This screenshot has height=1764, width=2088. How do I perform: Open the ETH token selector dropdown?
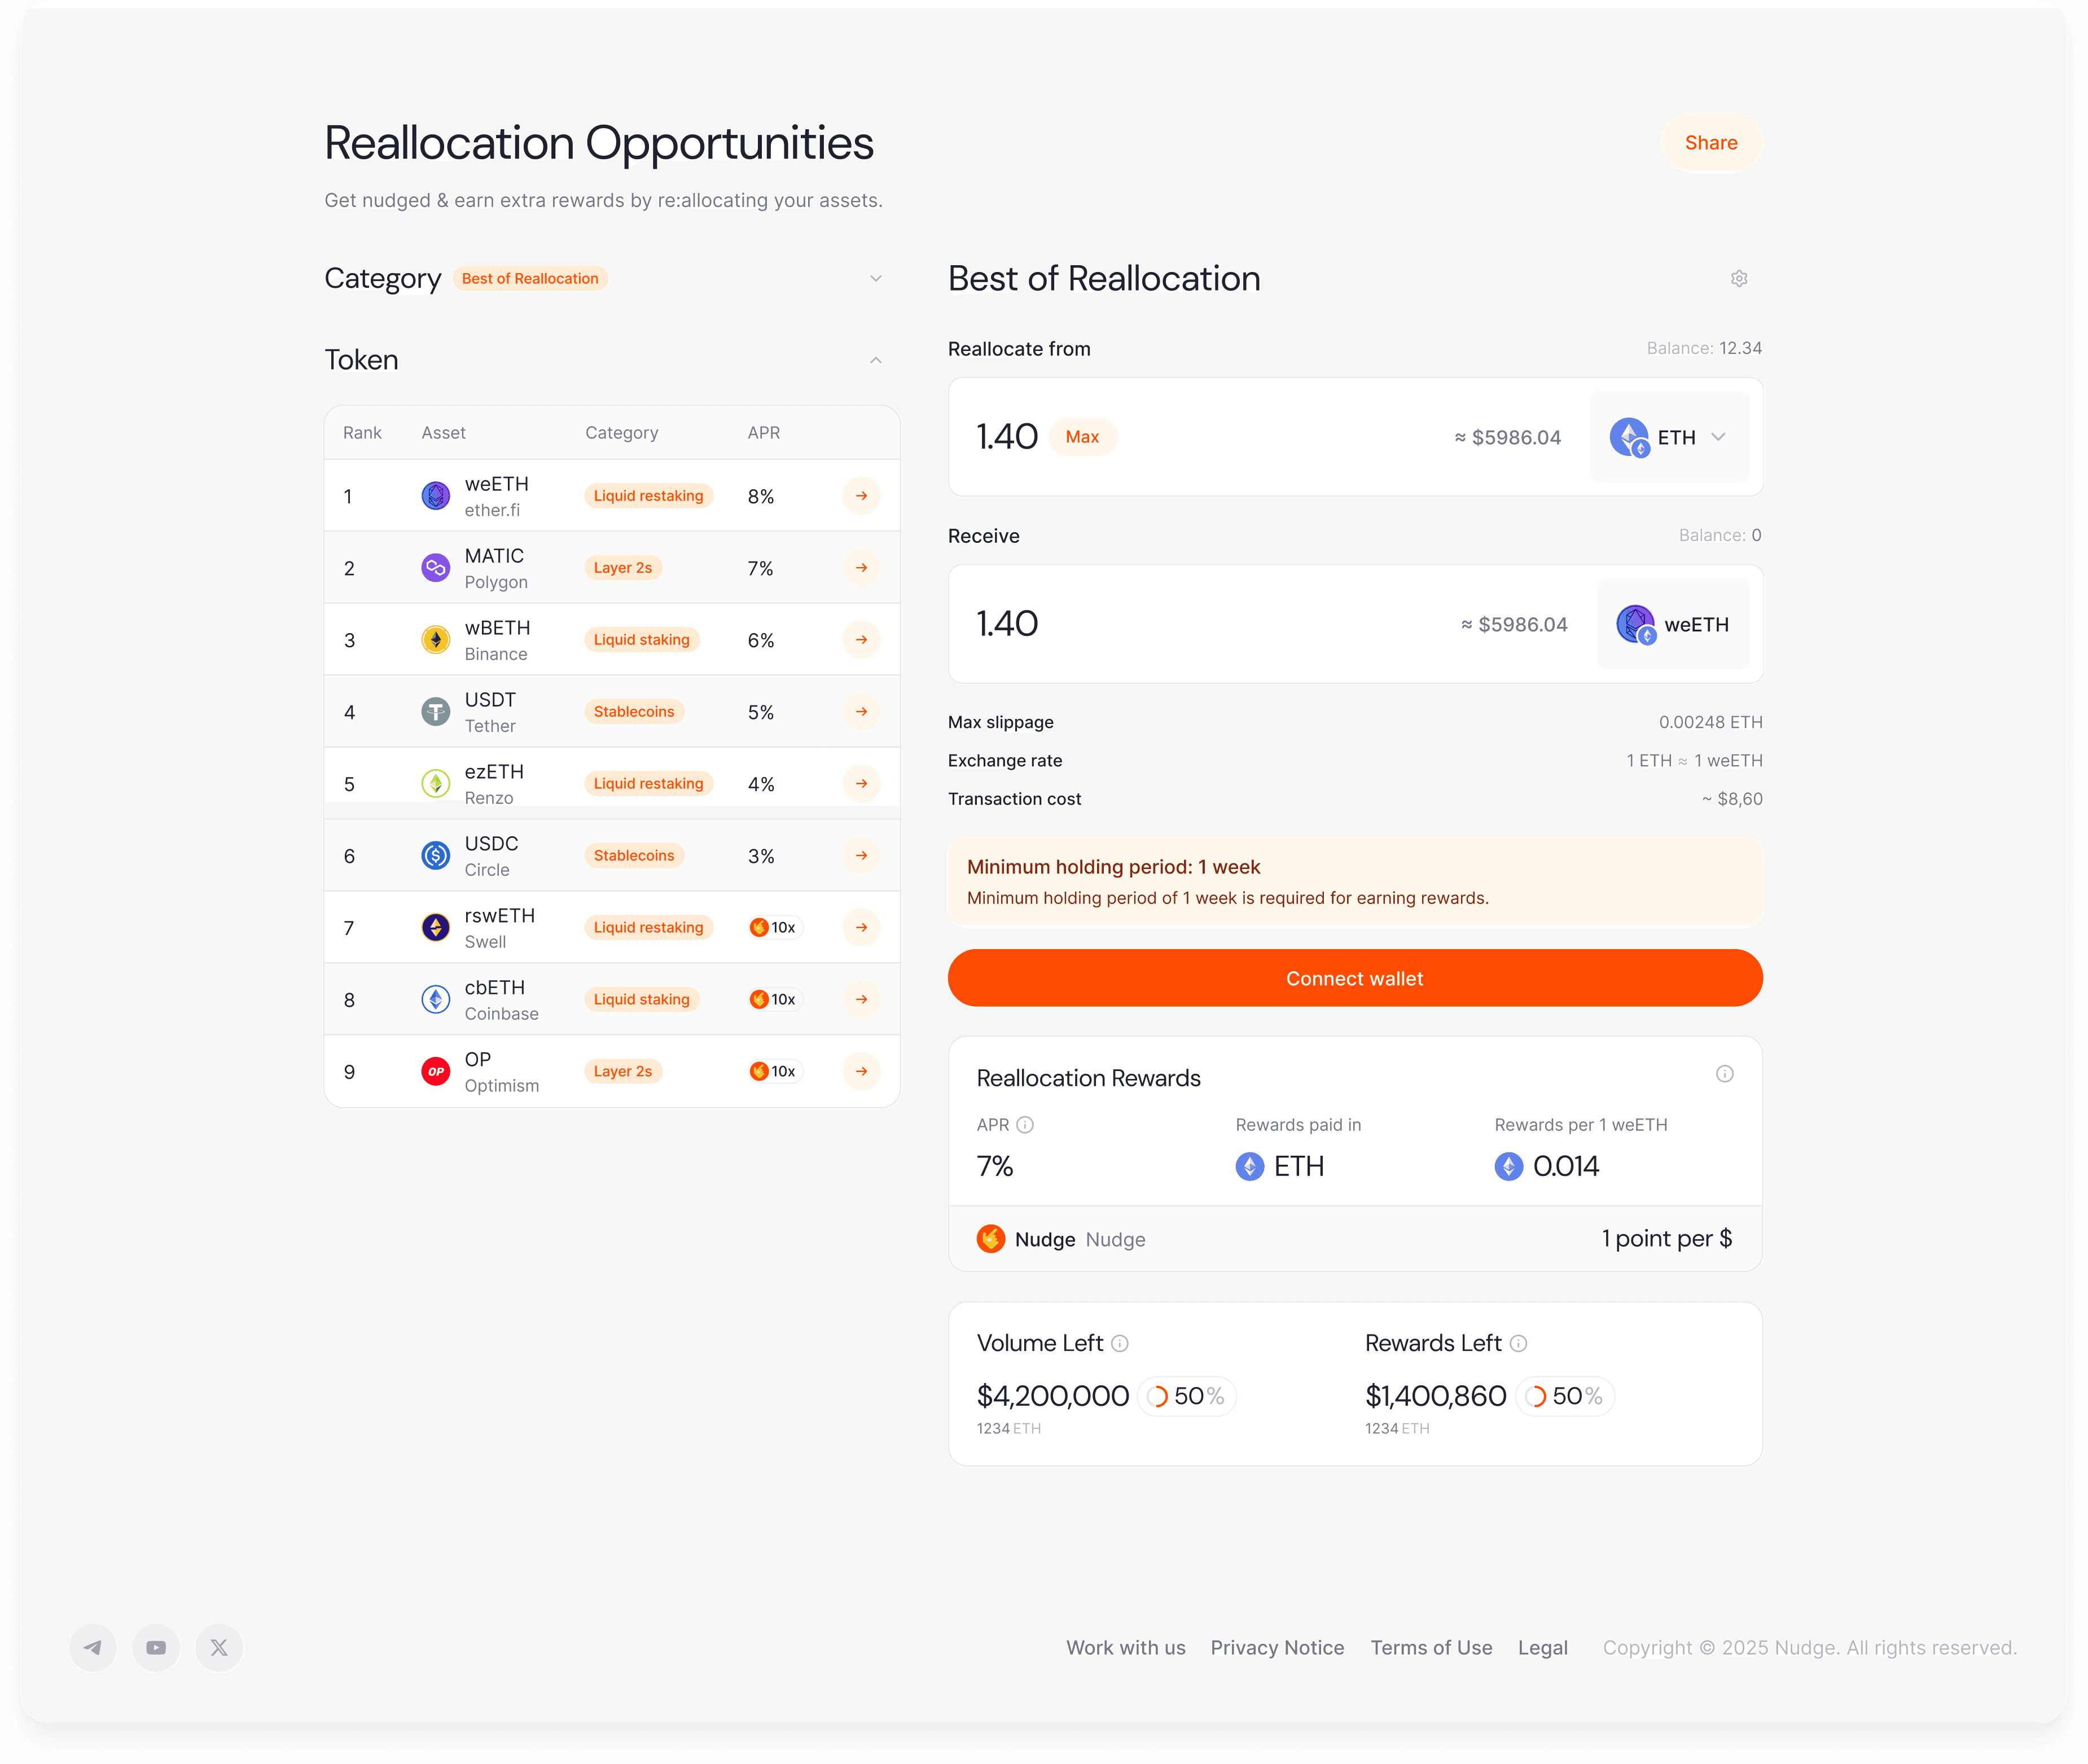[1668, 437]
